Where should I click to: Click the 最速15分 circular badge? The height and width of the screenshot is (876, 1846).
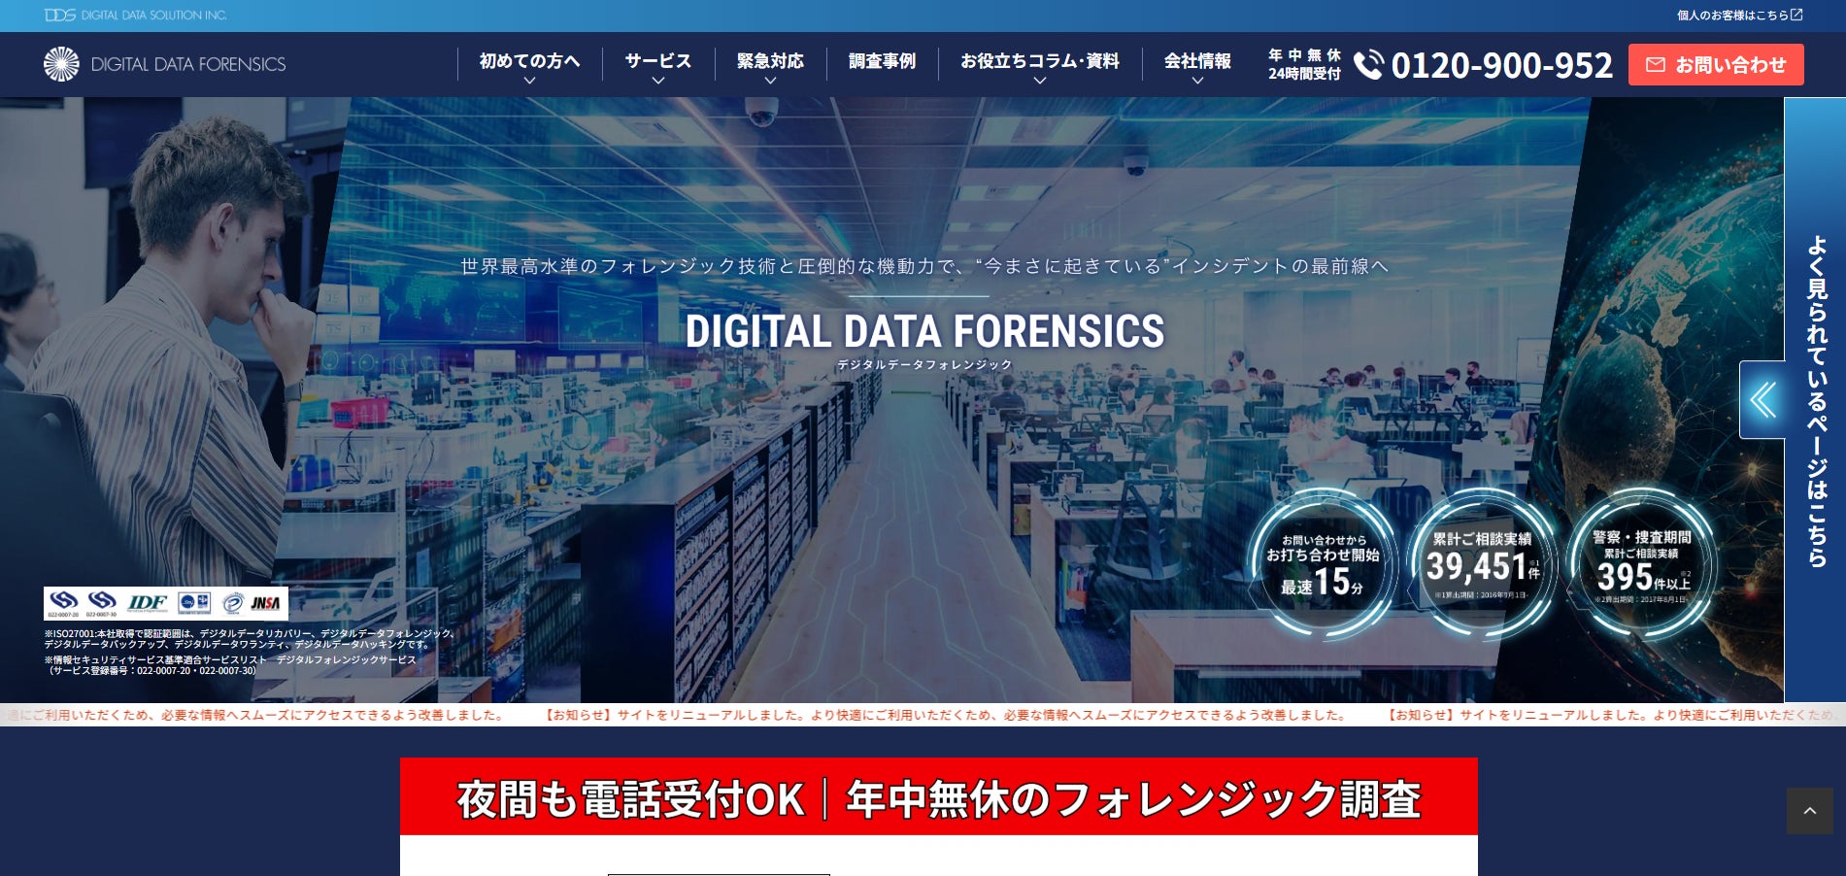tap(1323, 564)
